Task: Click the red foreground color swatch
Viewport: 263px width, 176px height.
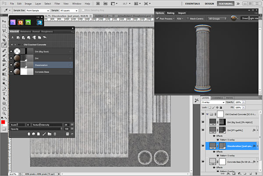Action: pyautogui.click(x=3, y=122)
